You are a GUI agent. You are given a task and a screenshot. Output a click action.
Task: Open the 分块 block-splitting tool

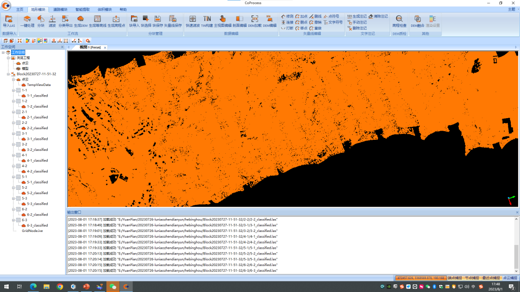pos(41,21)
